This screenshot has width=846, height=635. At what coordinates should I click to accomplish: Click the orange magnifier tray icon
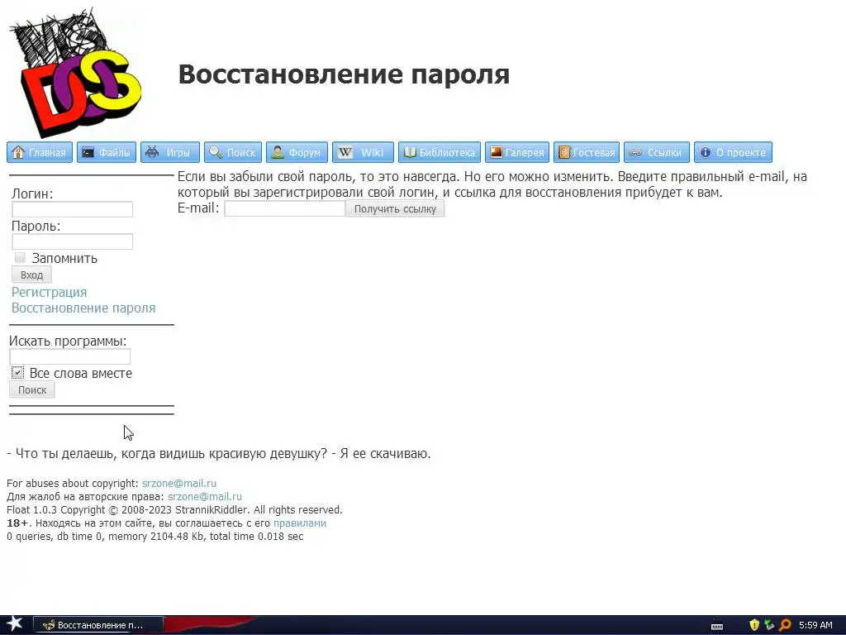tap(785, 625)
